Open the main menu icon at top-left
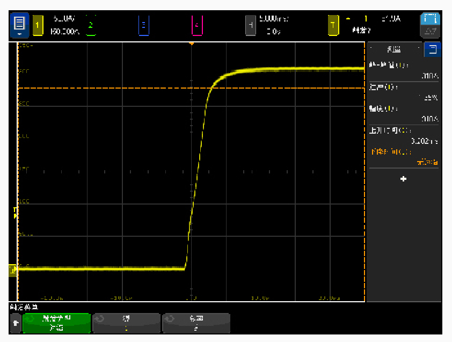This screenshot has width=452, height=342. pyautogui.click(x=19, y=25)
